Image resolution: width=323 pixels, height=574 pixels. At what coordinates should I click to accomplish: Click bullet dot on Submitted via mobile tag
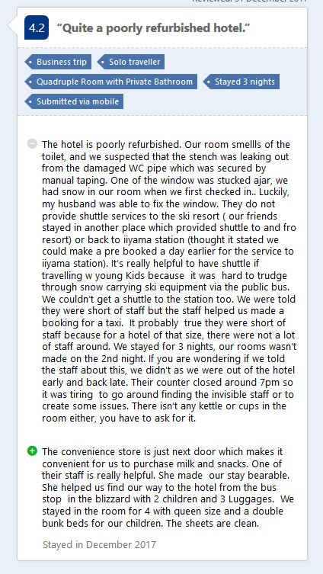tap(30, 101)
